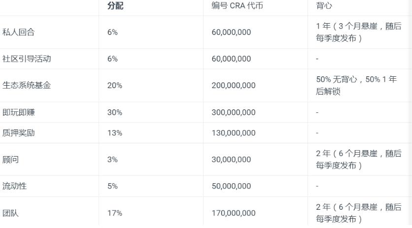Click the 30% allocation cell

click(x=114, y=112)
